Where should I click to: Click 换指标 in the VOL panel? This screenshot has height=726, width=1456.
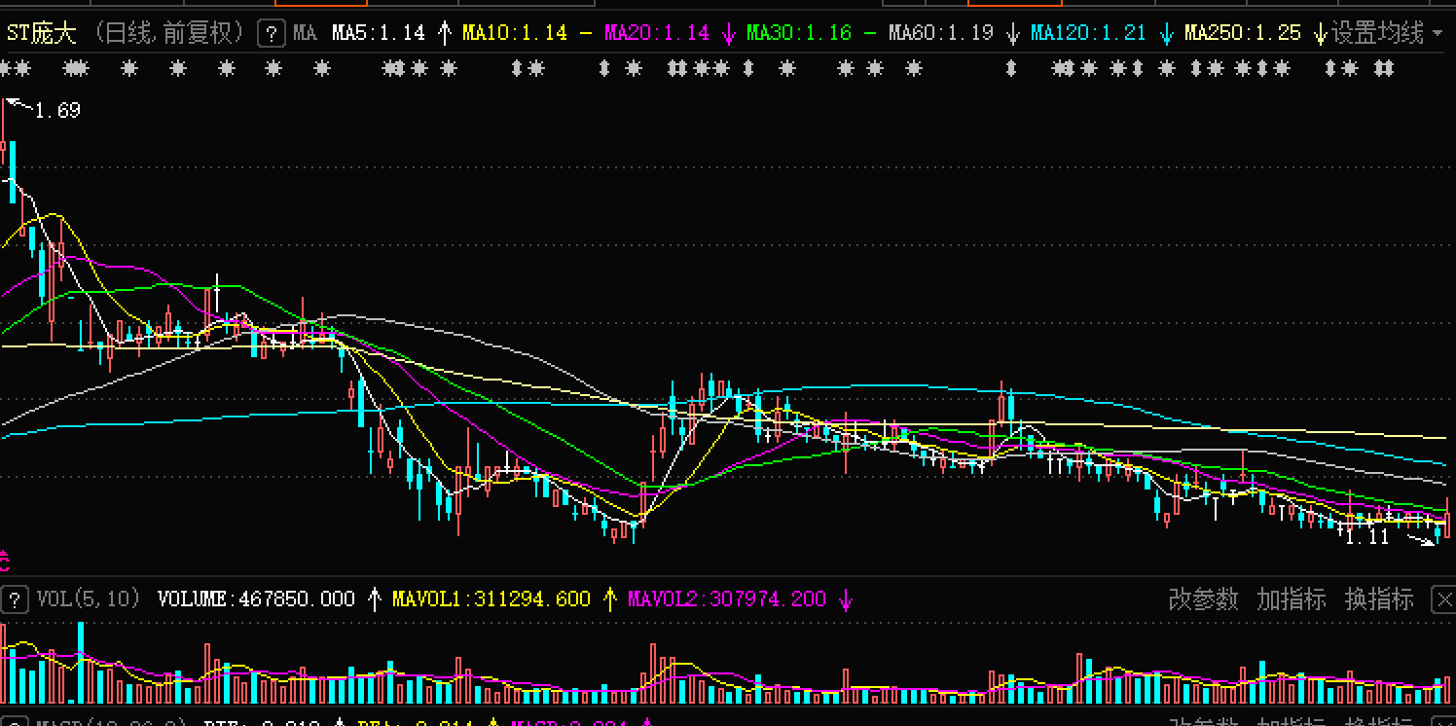pos(1378,599)
